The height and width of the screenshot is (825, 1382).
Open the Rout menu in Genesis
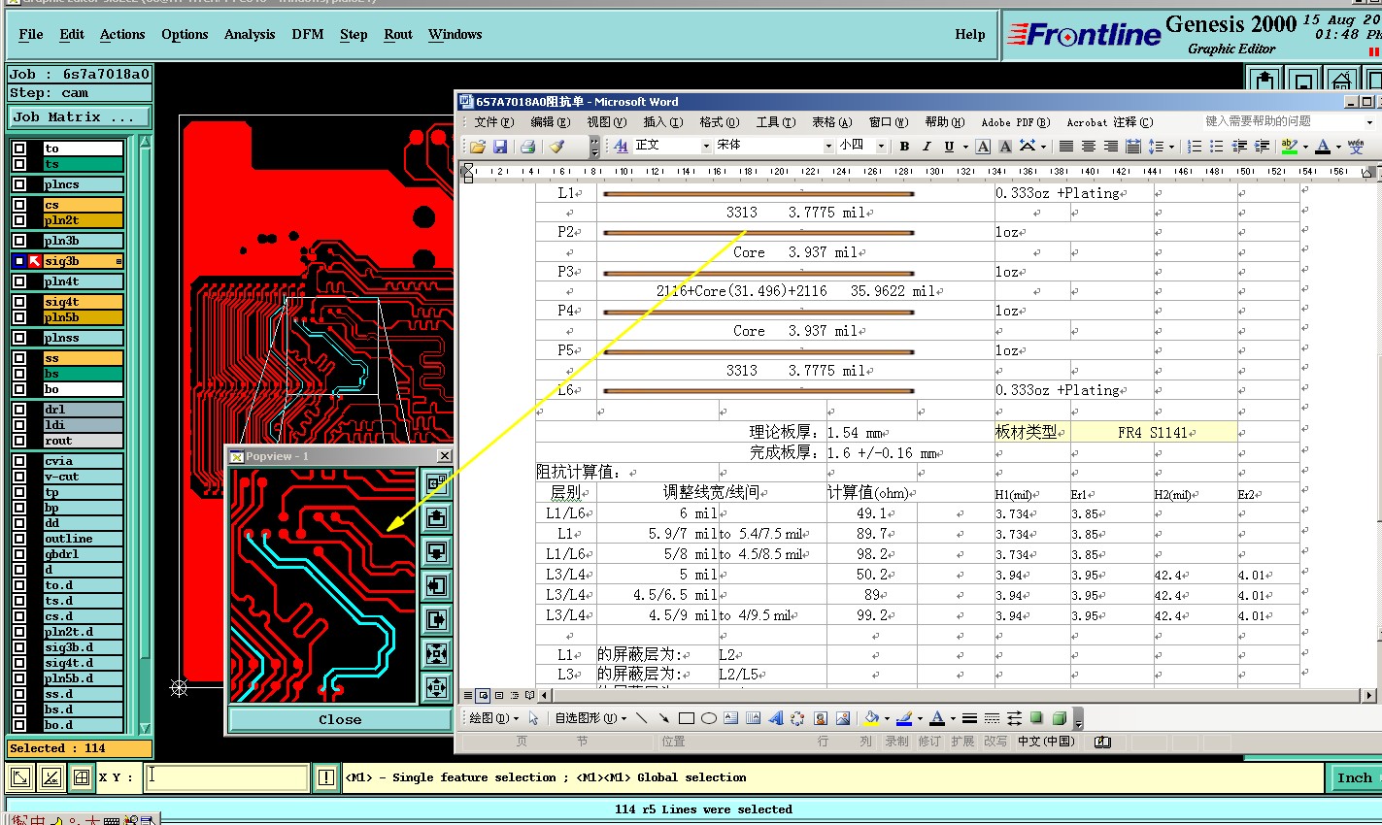point(398,34)
